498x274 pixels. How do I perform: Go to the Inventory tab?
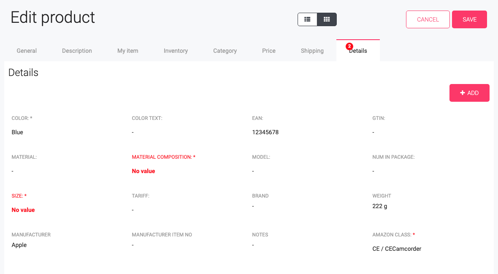pos(176,51)
